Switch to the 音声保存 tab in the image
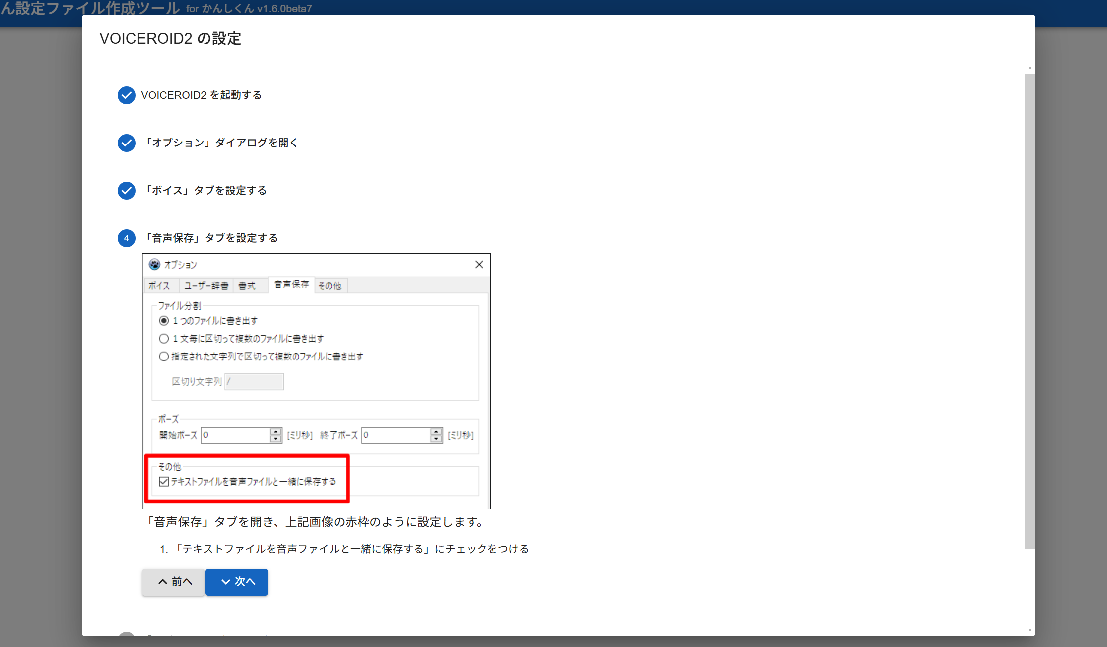Screen dimensions: 1107x647 tap(291, 285)
